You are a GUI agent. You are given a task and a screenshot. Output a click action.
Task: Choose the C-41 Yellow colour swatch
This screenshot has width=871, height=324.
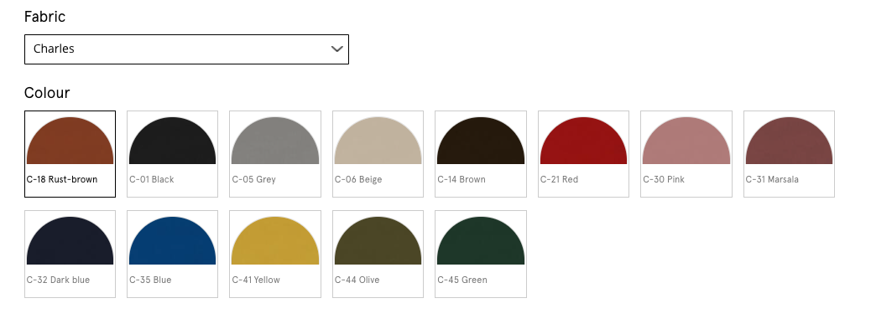coord(275,255)
